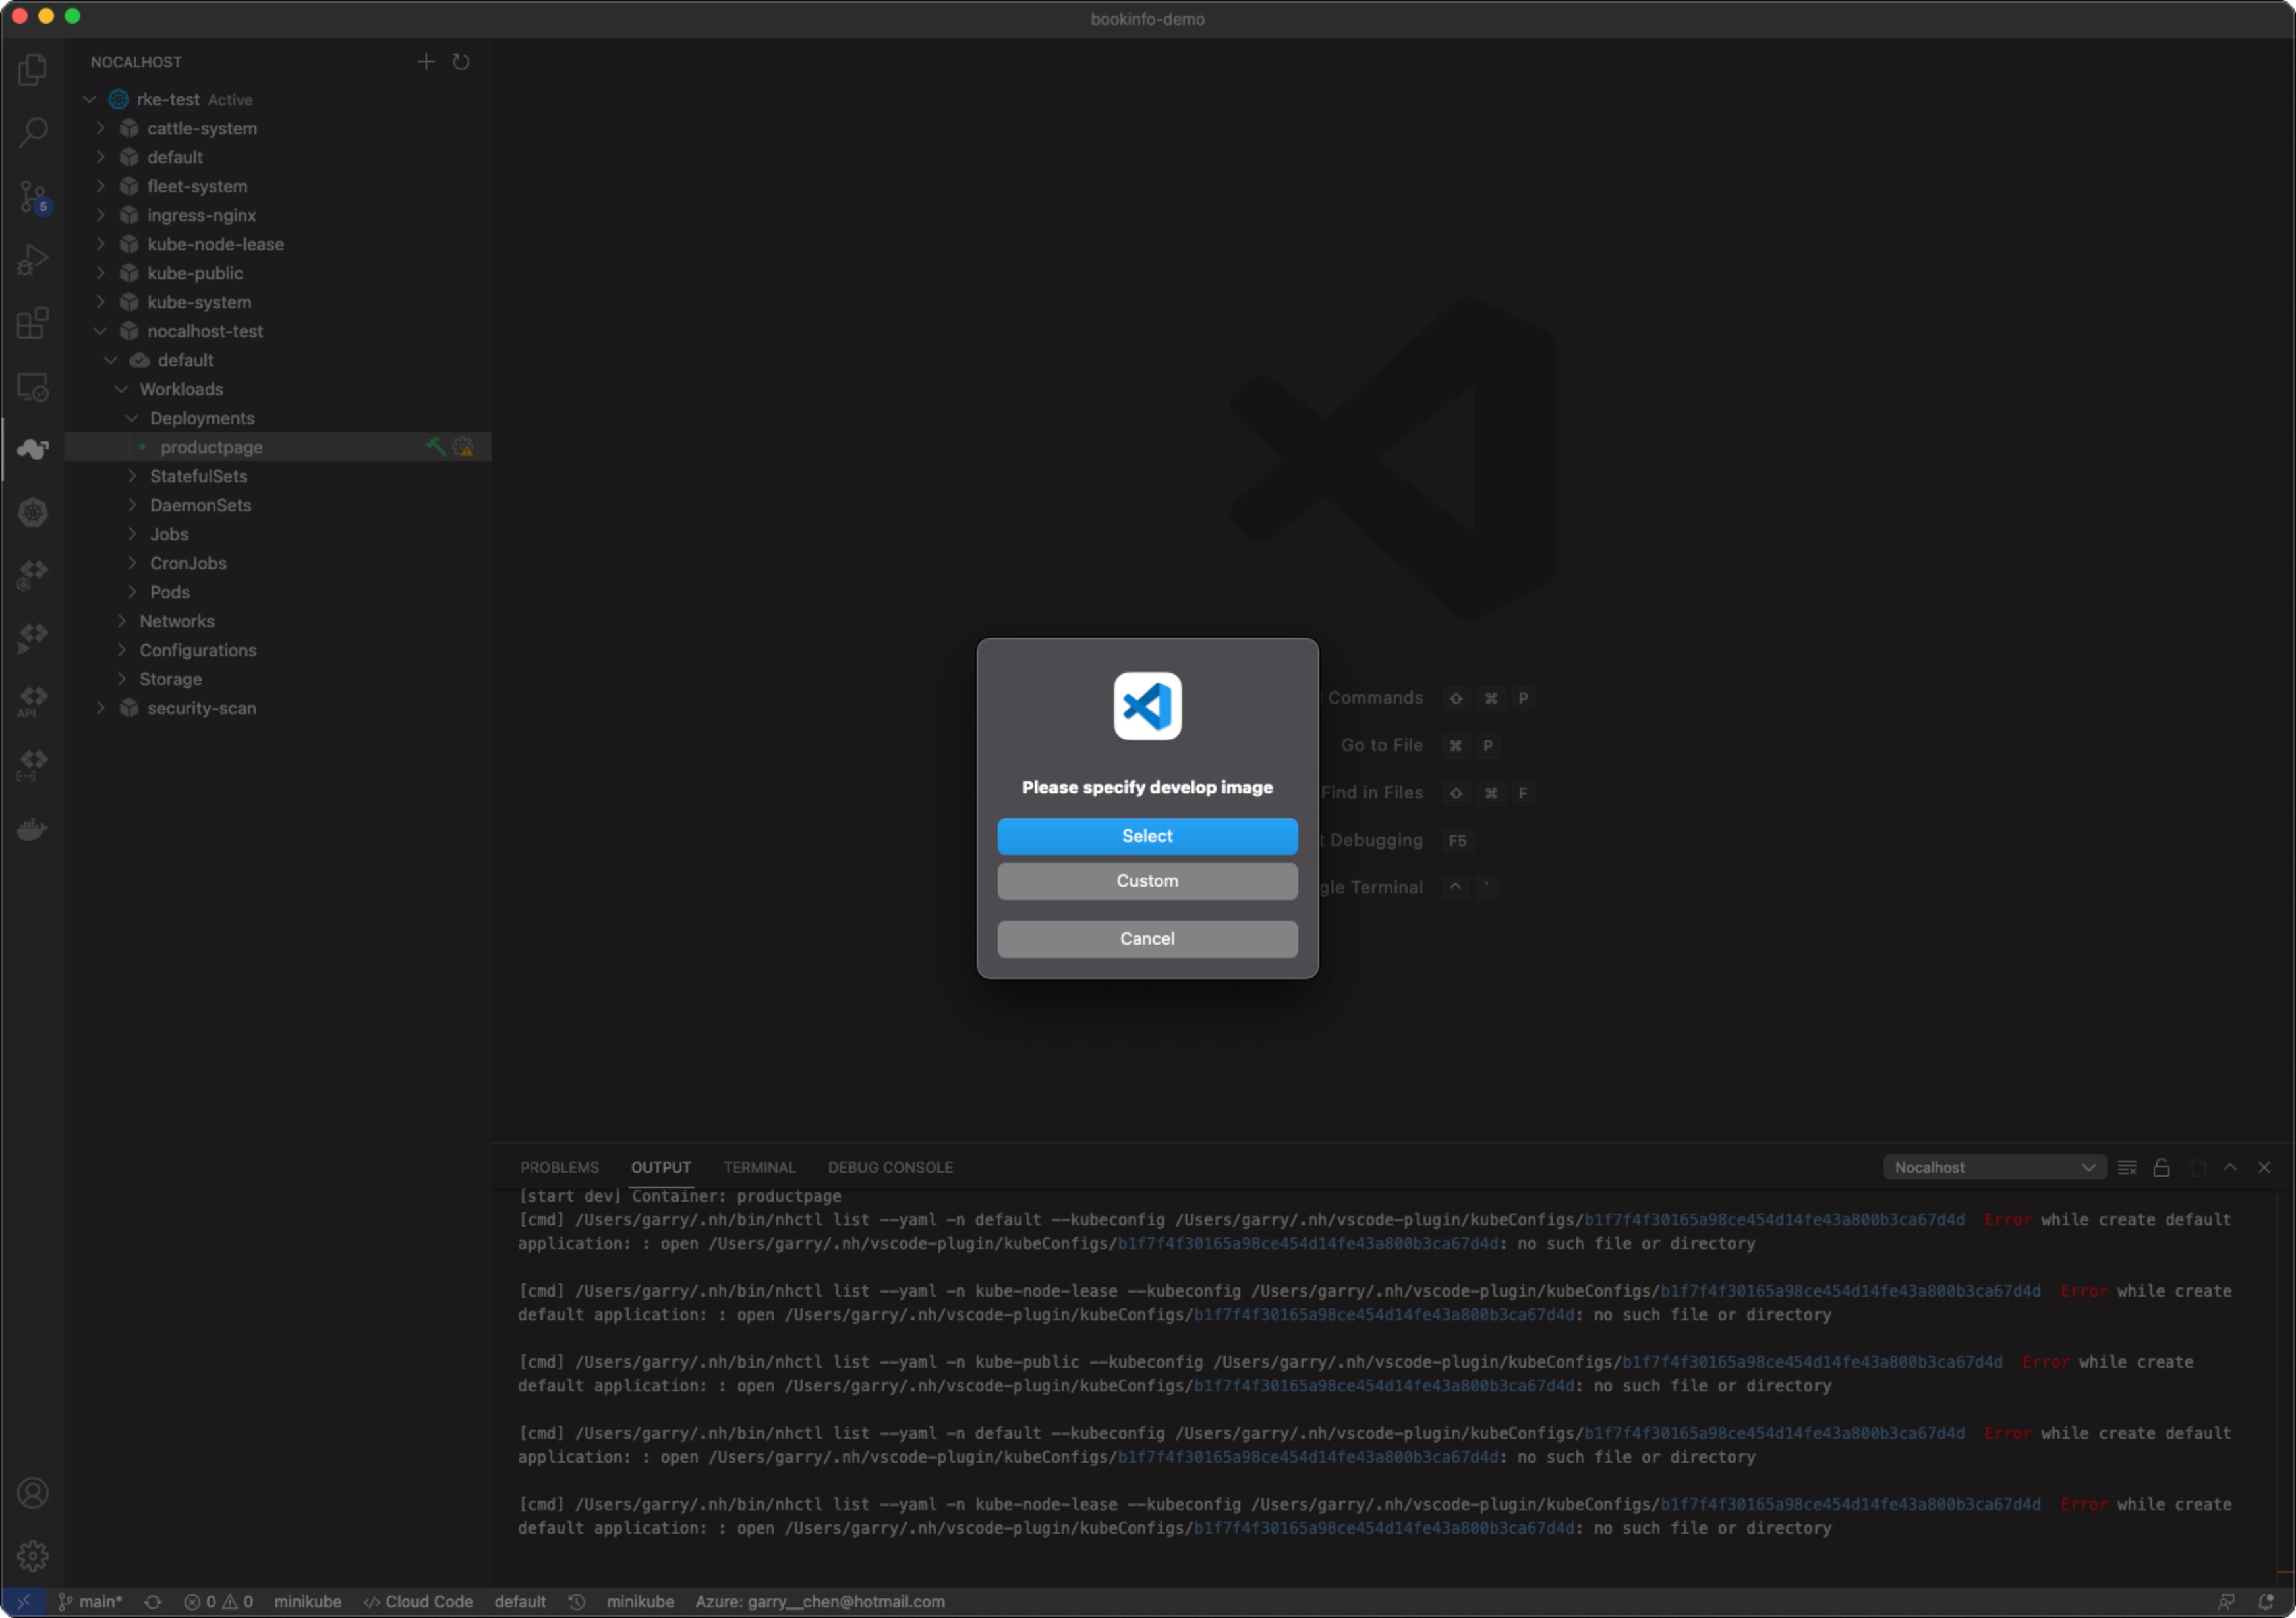Collapse the nocalhost-test namespace
The image size is (2296, 1618).
point(100,331)
